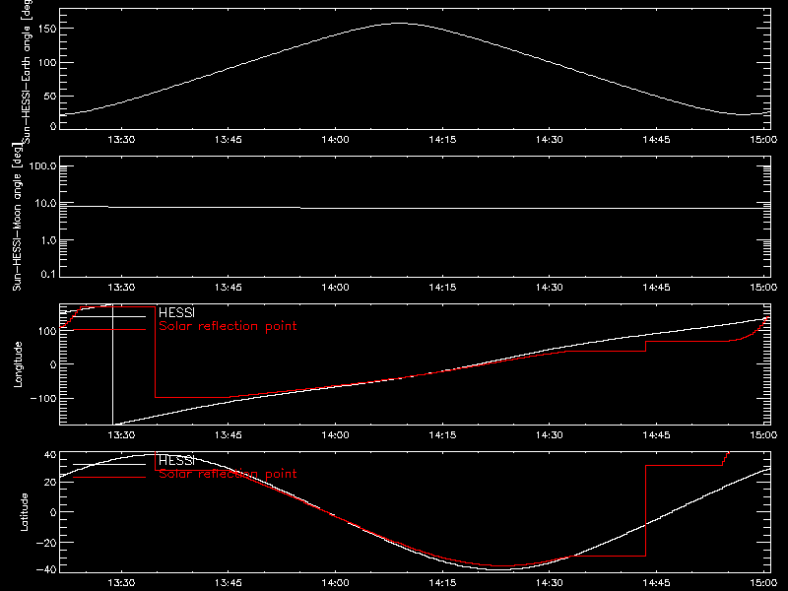This screenshot has height=591, width=788.
Task: Click the 0 tick on the Longitude axis
Action: point(53,364)
